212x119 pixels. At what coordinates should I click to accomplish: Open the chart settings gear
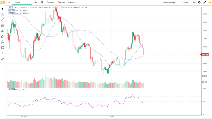tap(199, 2)
